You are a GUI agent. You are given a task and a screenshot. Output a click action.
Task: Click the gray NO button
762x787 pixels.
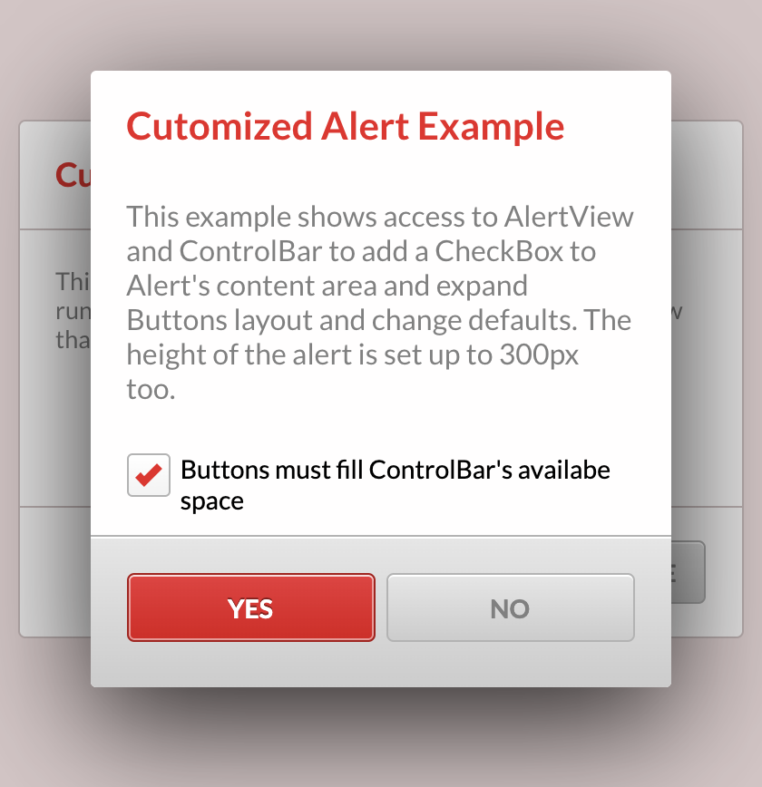pos(510,607)
